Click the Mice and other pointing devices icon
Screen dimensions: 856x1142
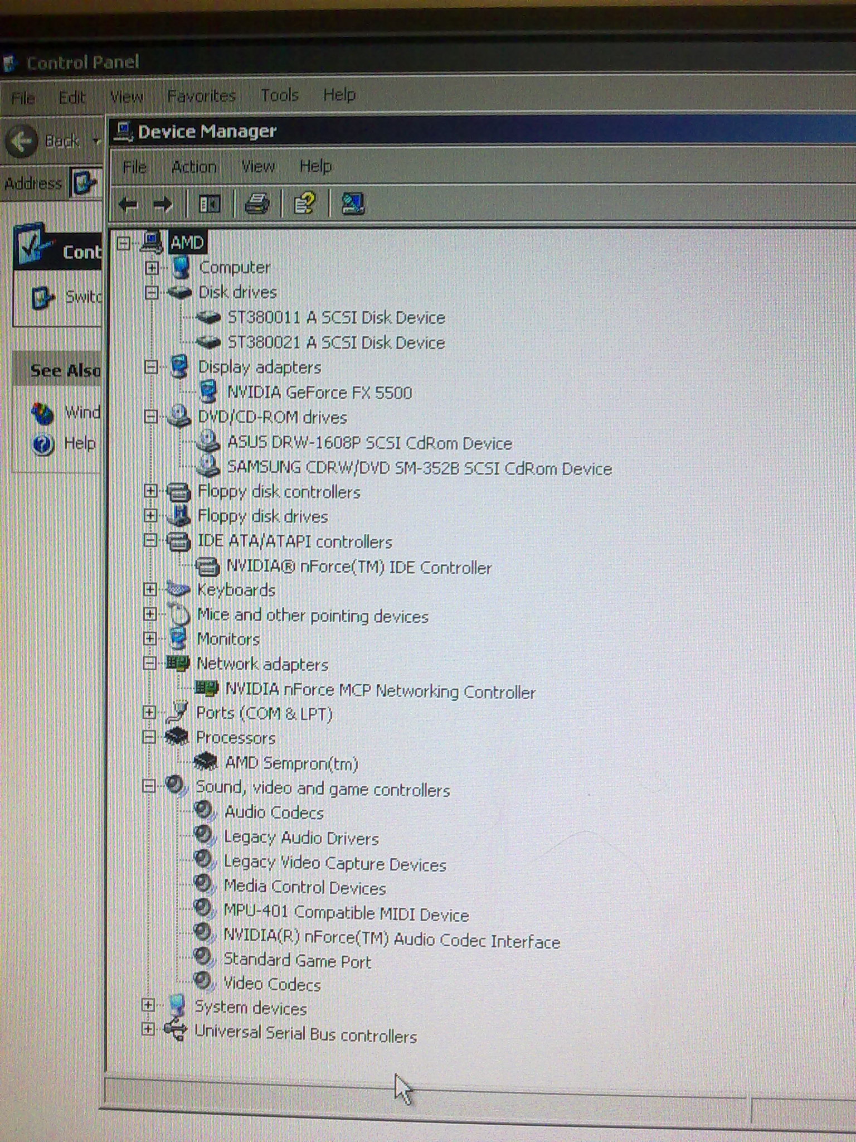[x=179, y=614]
